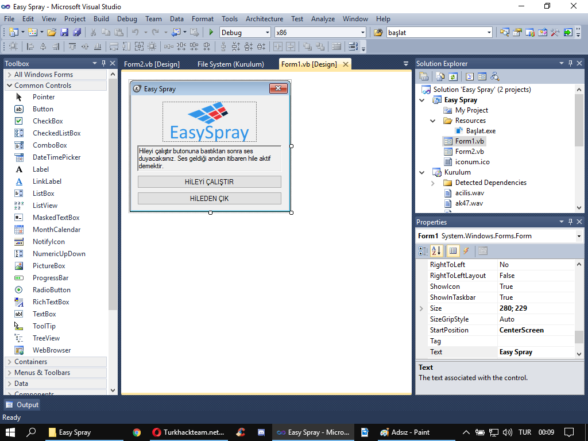Select the RadioButton control in Toolbox
Screen dimensions: 588x441
click(51, 290)
